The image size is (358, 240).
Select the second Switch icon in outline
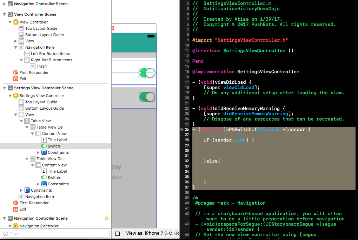44,178
